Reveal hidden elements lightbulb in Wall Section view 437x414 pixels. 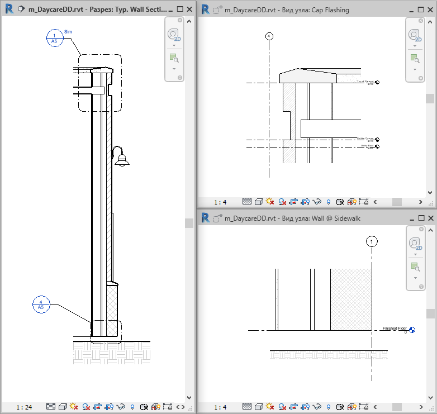pos(132,407)
